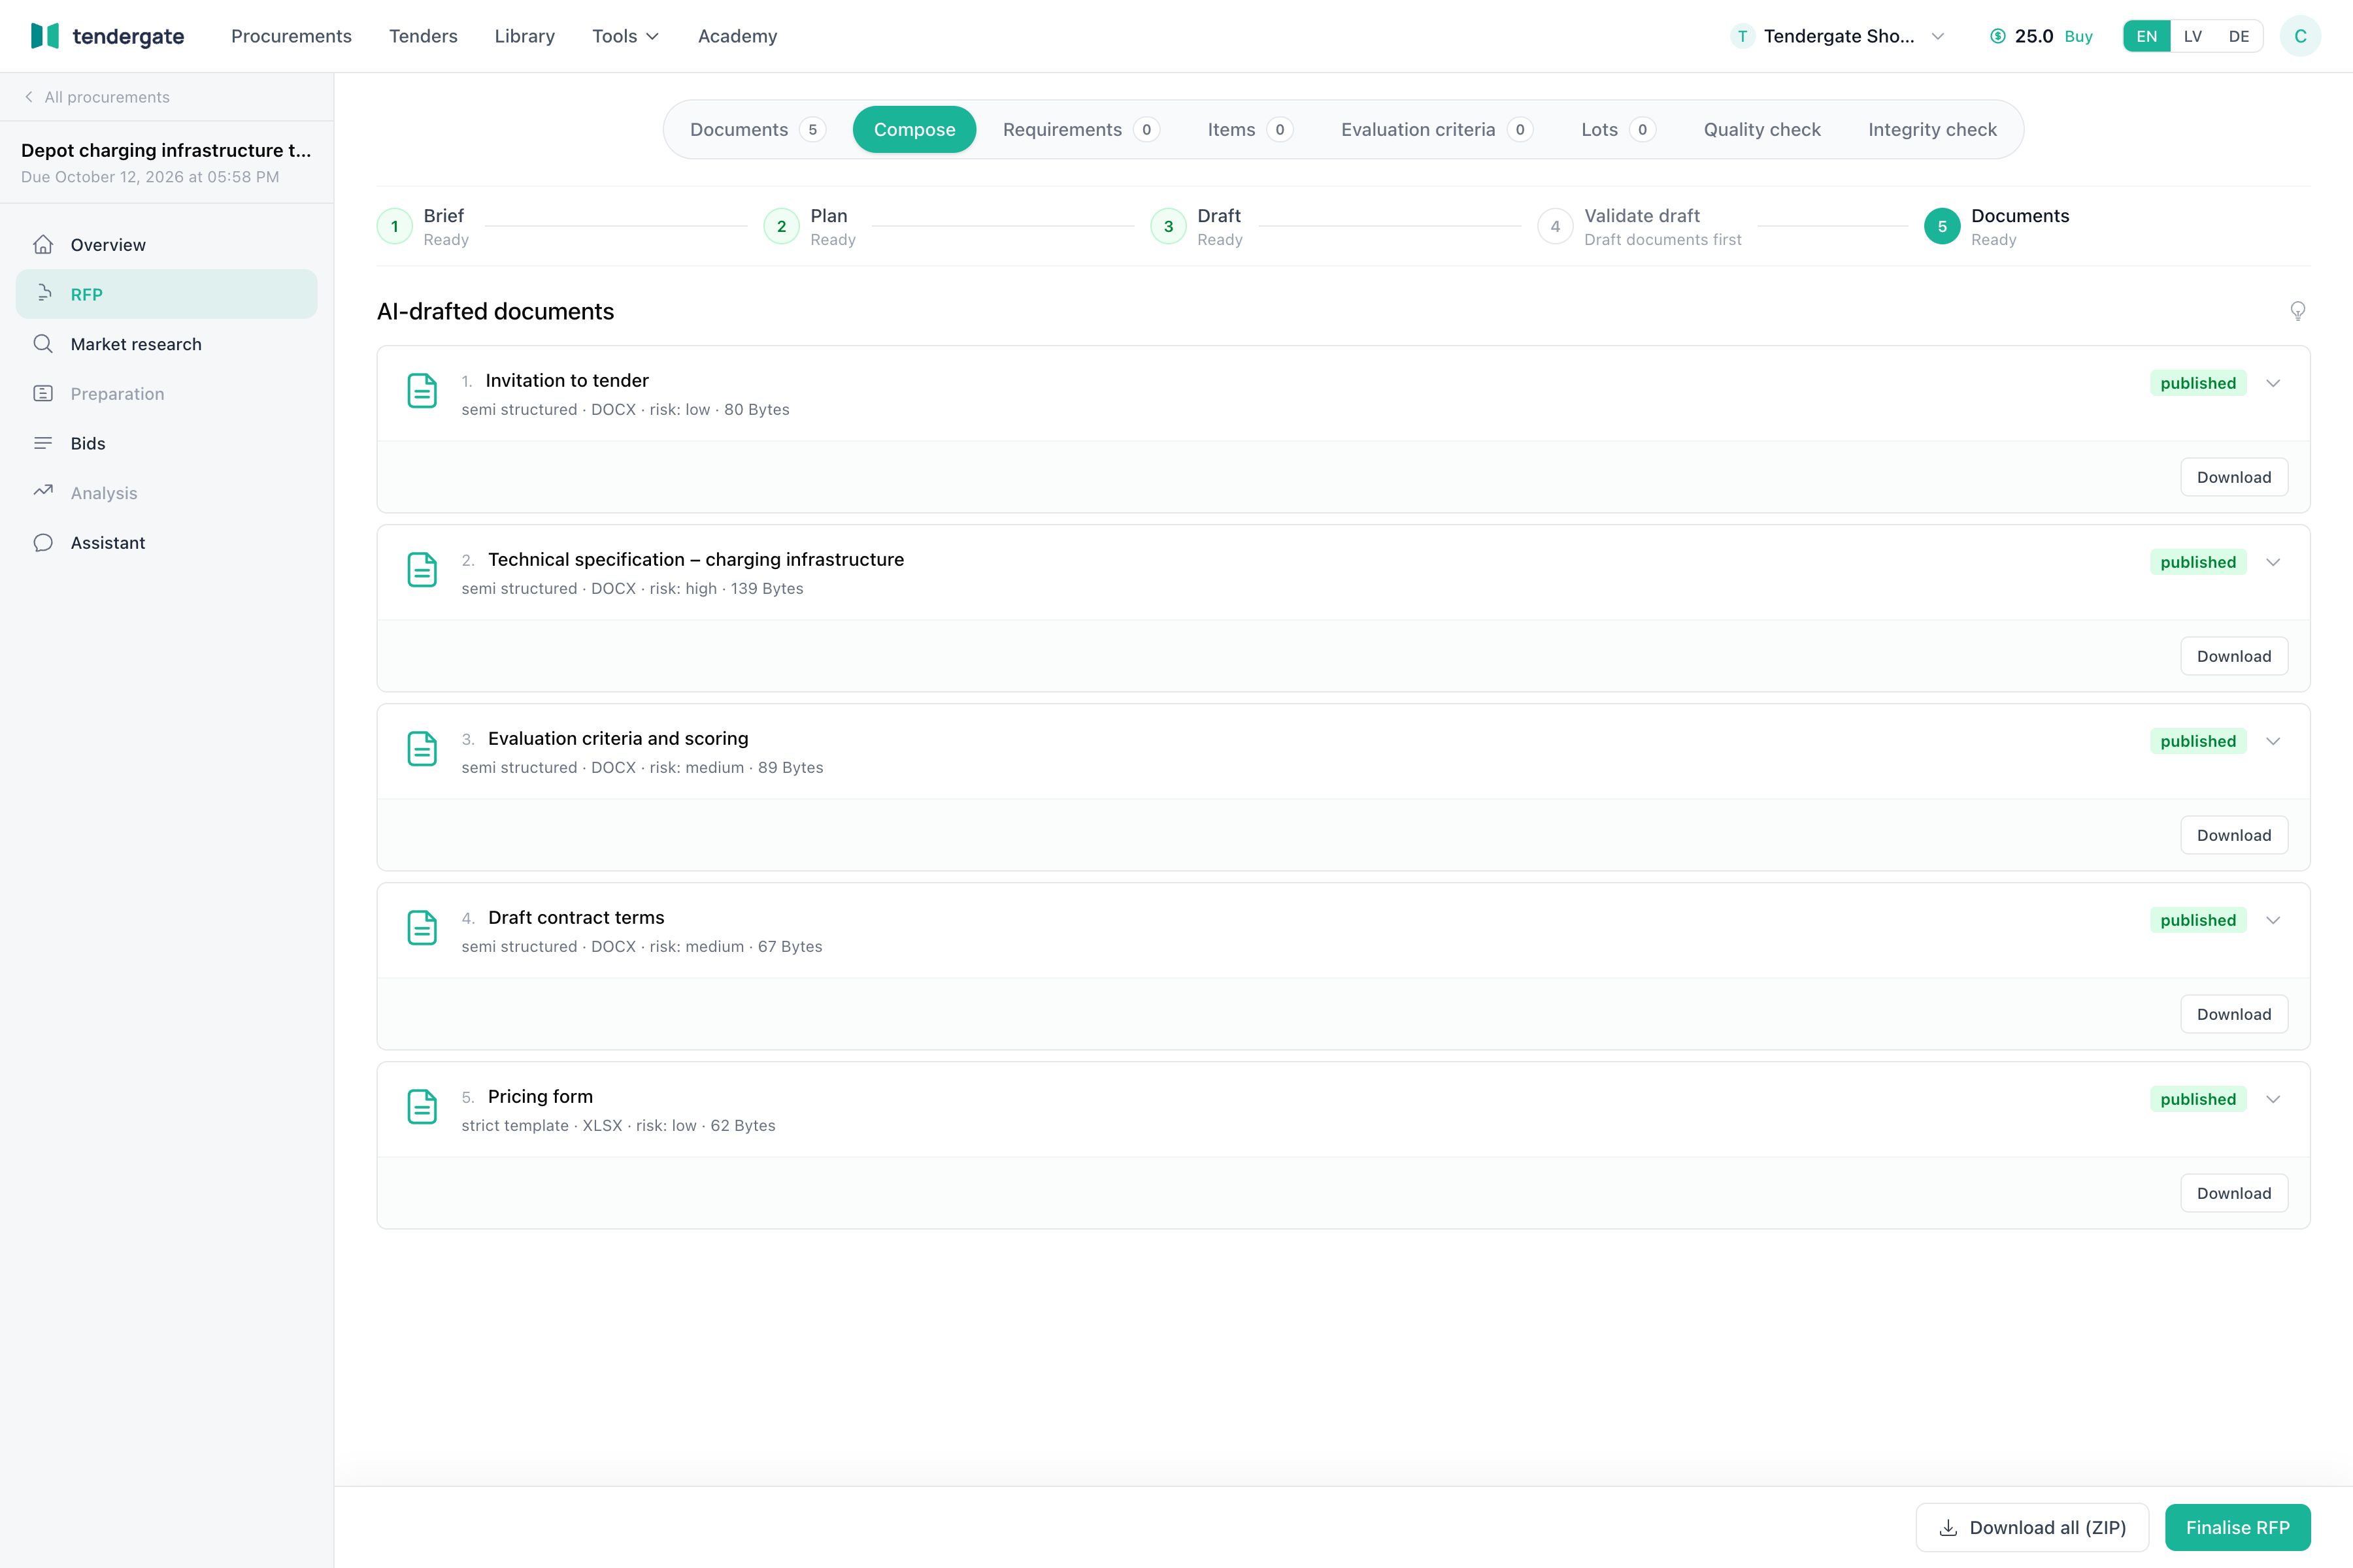Click the Finalise RFP button
This screenshot has height=1568, width=2353.
(2238, 1528)
